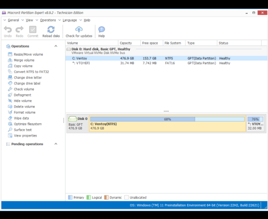Screen dimensions: 268x219
Task: Click the Unallocated legend swatch
Action: [126, 198]
